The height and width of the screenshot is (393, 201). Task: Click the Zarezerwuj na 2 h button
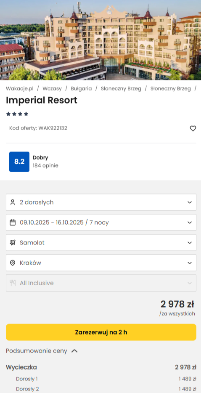[x=101, y=332]
